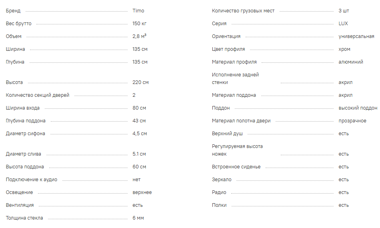Screen dimensions: 380x228
Task: Click the Ширина входа label
Action: point(23,108)
